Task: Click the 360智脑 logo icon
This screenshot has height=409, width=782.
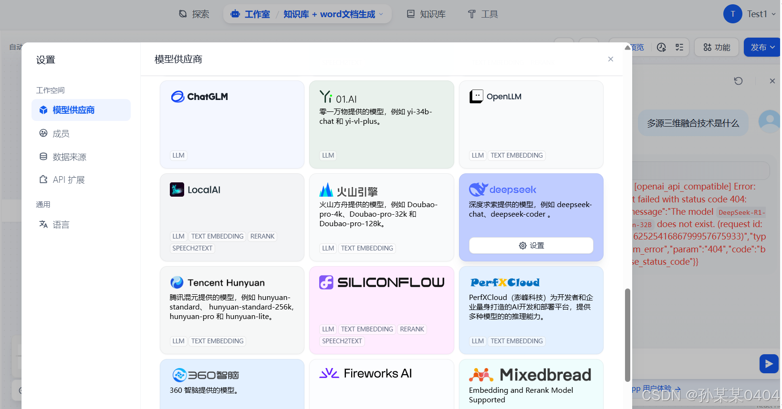Action: point(179,375)
